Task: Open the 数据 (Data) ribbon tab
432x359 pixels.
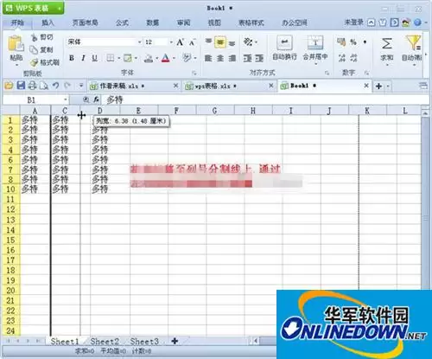Action: click(153, 22)
